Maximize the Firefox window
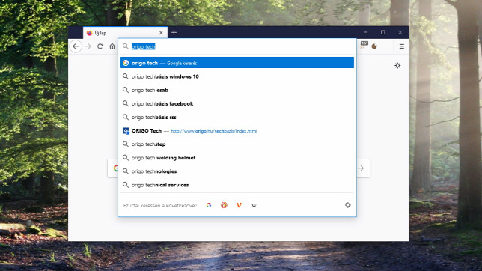Viewport: 482px width, 271px height. (x=382, y=32)
